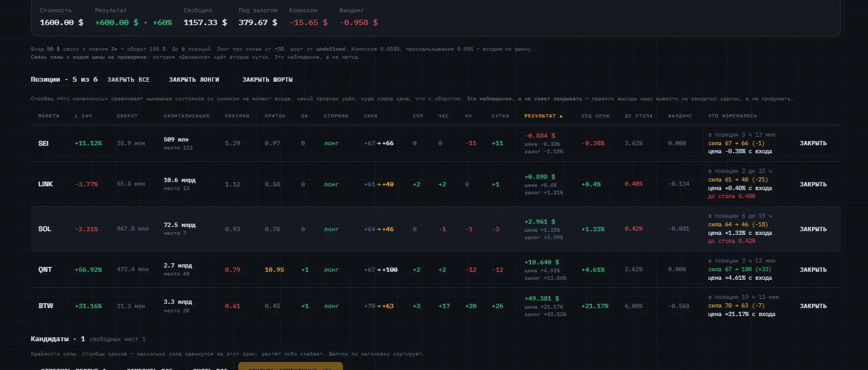
Task: Click 'сила 67 → 100 (+33)' in QNT row
Action: pos(740,269)
